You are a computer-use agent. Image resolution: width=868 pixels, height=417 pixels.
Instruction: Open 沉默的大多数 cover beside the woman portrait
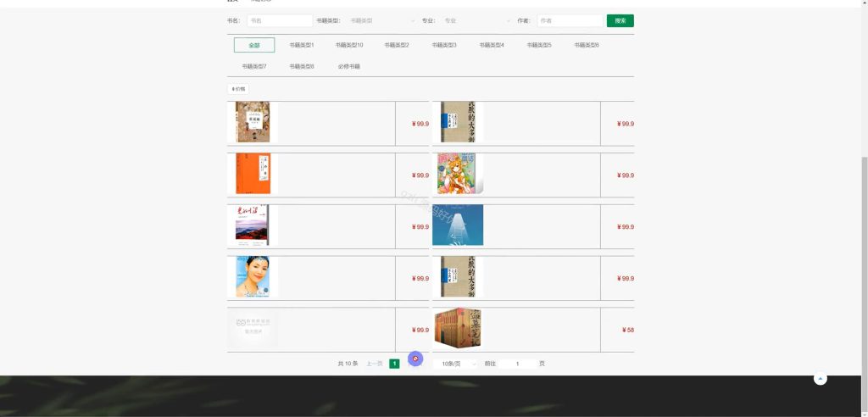[458, 277]
